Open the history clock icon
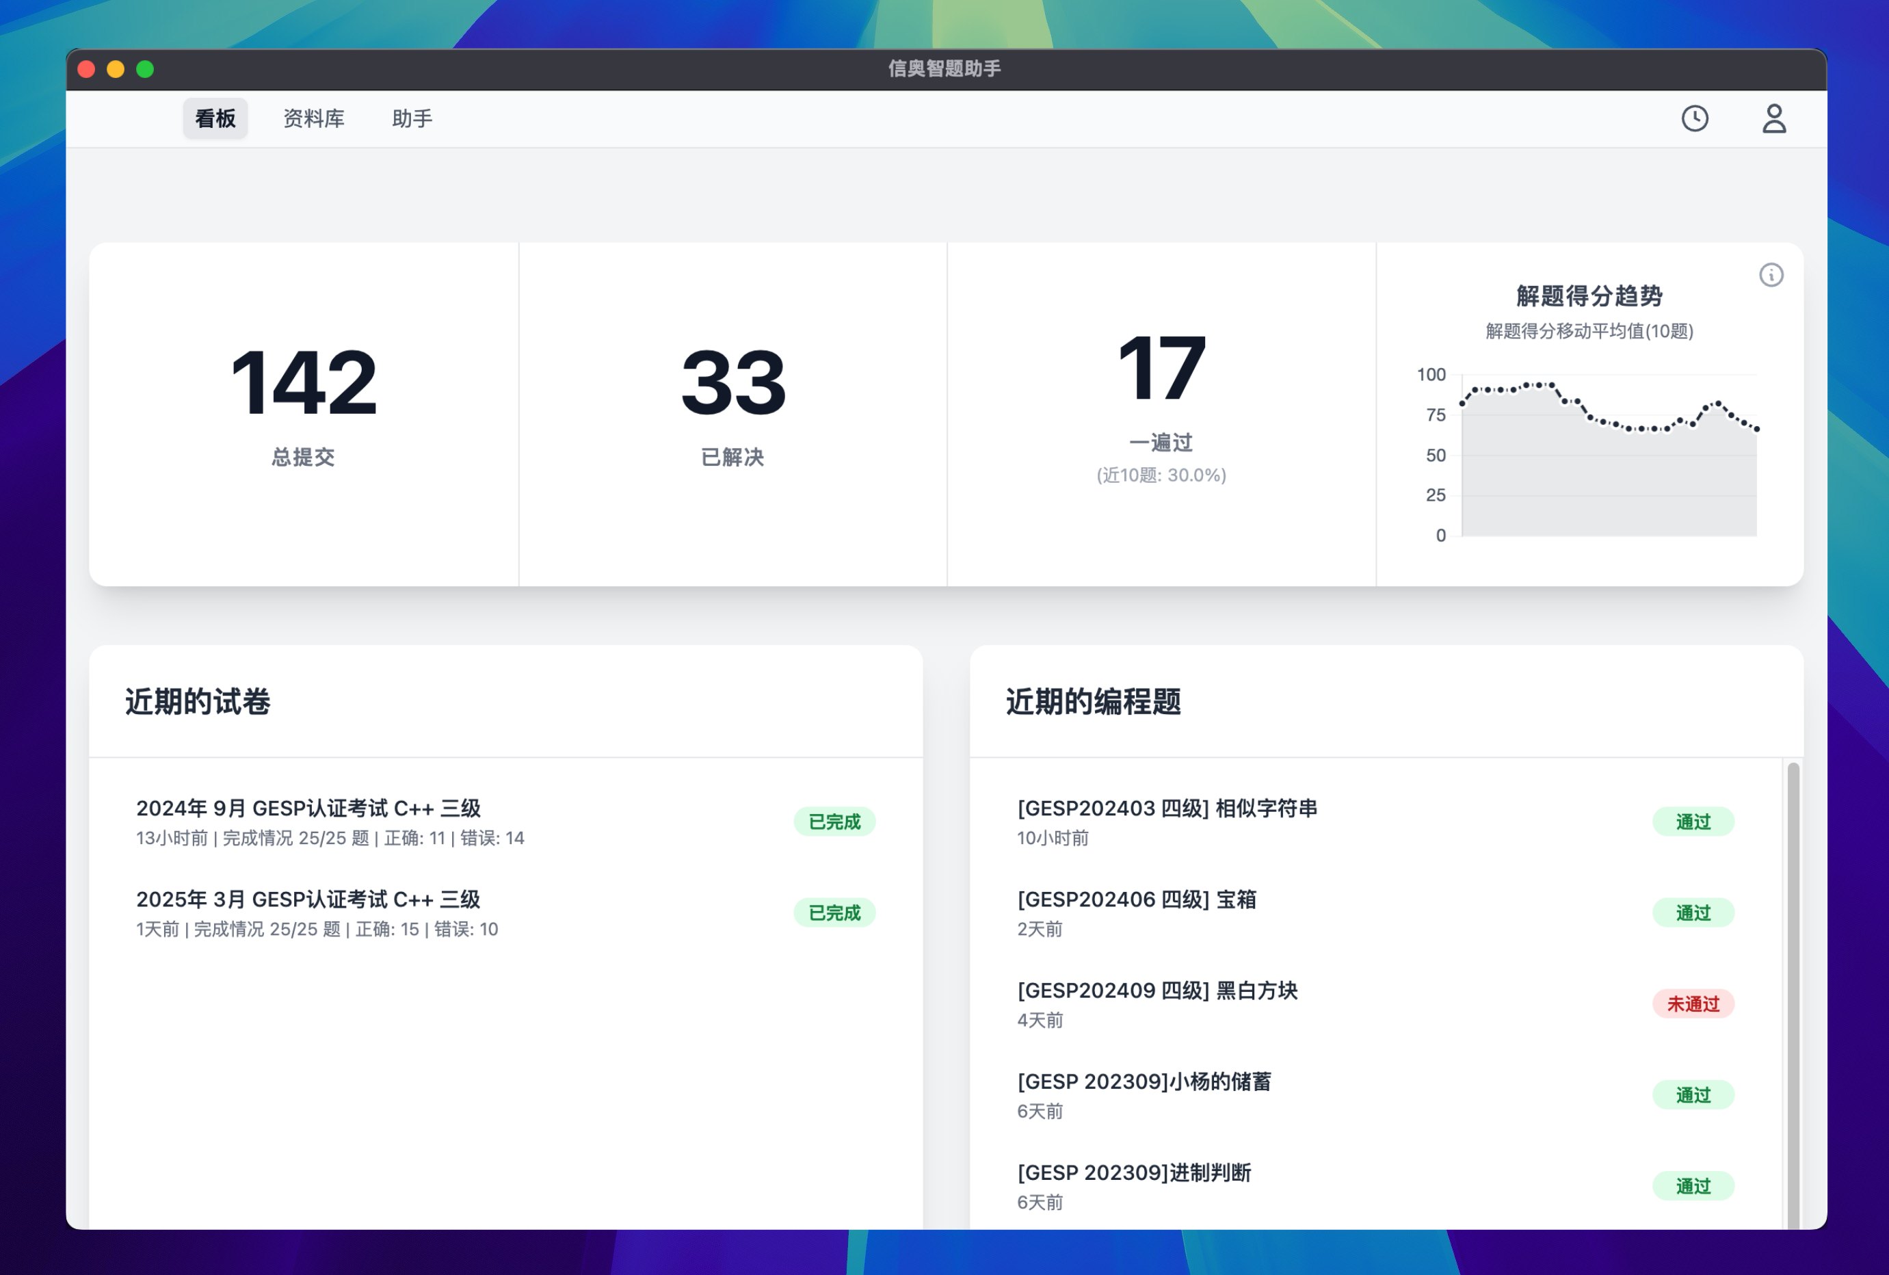Image resolution: width=1889 pixels, height=1275 pixels. coord(1695,119)
